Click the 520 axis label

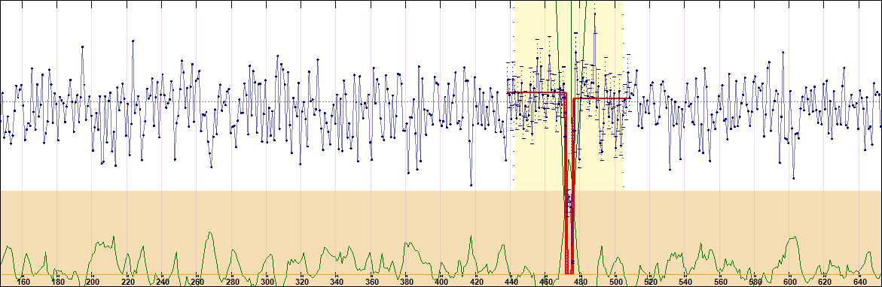tap(651, 282)
